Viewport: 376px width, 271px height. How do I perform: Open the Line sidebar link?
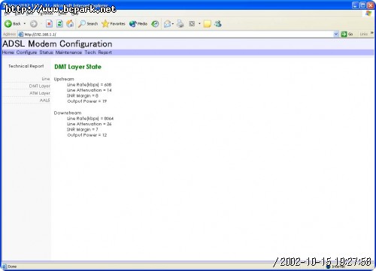pyautogui.click(x=46, y=79)
